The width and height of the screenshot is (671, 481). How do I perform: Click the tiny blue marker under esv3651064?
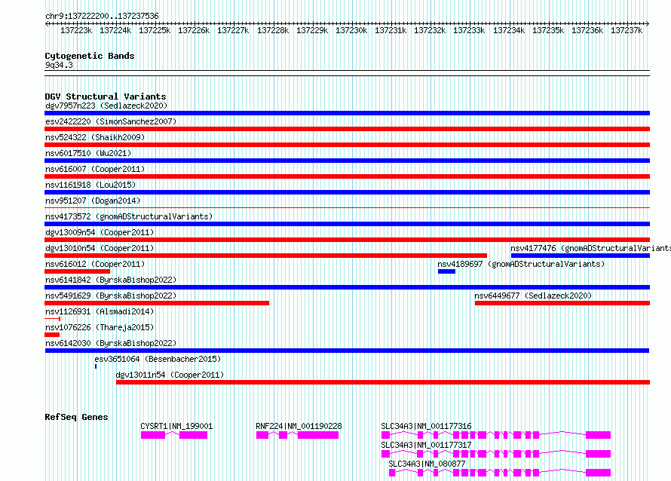click(96, 366)
